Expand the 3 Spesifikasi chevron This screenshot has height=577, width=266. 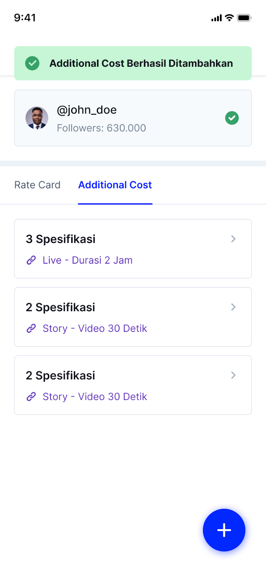click(x=233, y=239)
